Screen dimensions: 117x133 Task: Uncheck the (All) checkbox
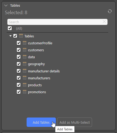coord(10,28)
